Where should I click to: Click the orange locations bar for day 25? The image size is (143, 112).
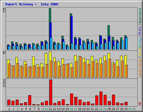click(x=110, y=68)
